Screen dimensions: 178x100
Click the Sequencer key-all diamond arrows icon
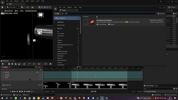point(50,64)
